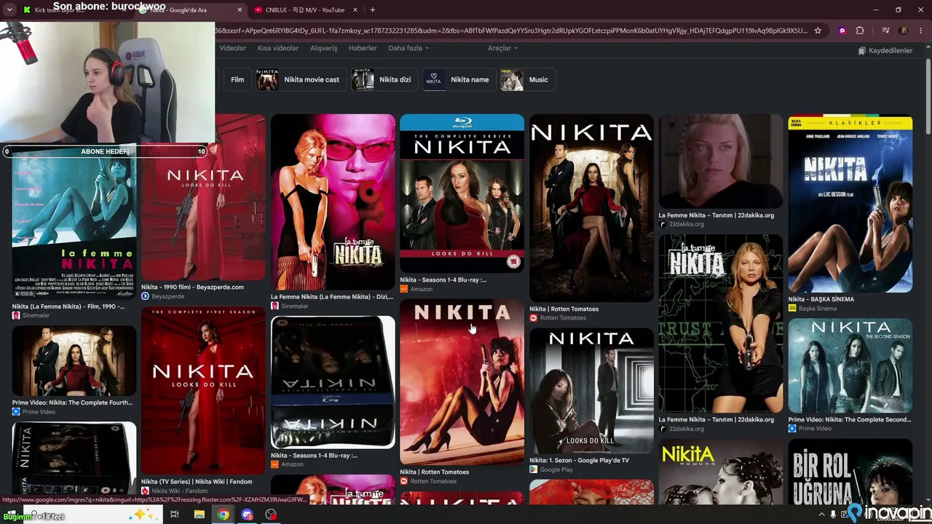Switch to the CNBLUE YouTube tab
Screen dimensions: 932x524
click(x=304, y=10)
